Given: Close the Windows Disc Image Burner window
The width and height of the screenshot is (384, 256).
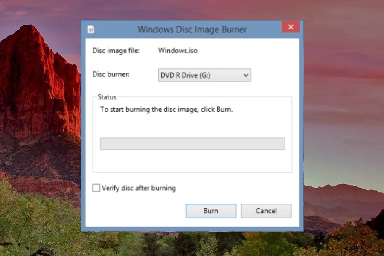Looking at the screenshot, I should click(291, 27).
